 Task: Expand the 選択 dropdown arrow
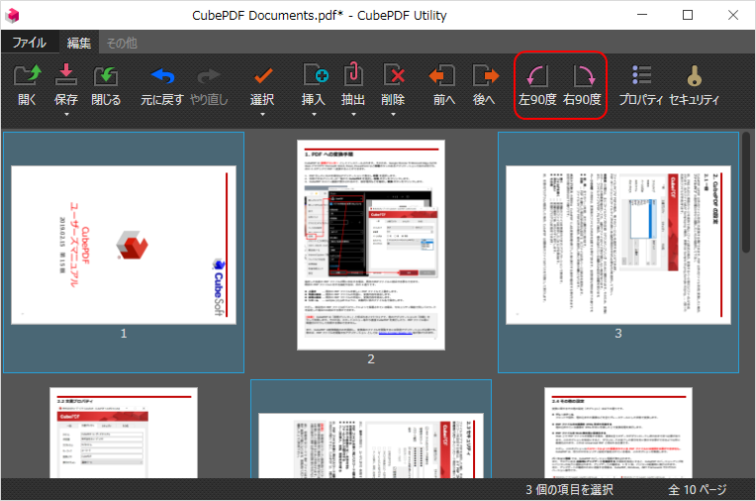[263, 115]
